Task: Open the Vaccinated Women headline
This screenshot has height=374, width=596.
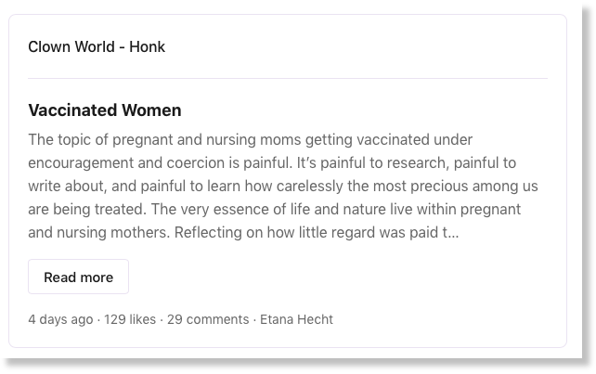Action: (105, 110)
